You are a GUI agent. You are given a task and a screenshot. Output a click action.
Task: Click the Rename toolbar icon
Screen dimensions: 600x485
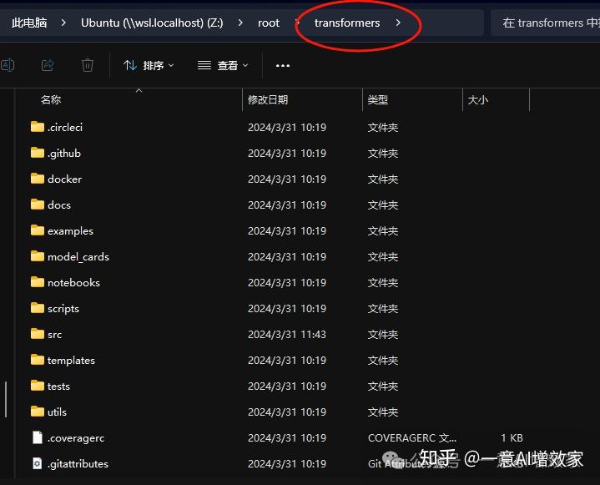(x=7, y=65)
